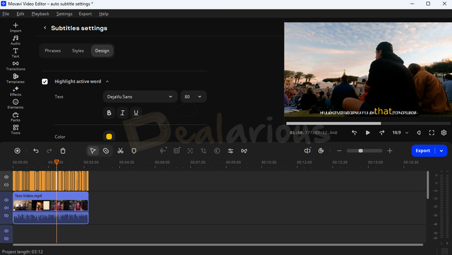
Task: Toggle italic for highlighted word
Action: [122, 113]
